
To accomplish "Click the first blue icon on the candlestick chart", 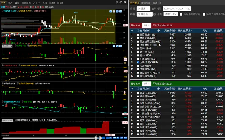I will pos(111,12).
